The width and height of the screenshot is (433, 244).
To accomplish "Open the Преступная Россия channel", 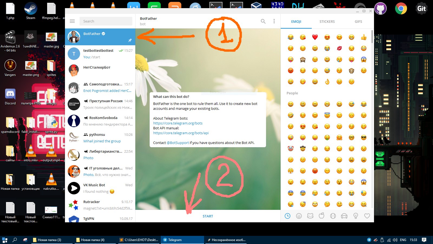I will coord(100,104).
